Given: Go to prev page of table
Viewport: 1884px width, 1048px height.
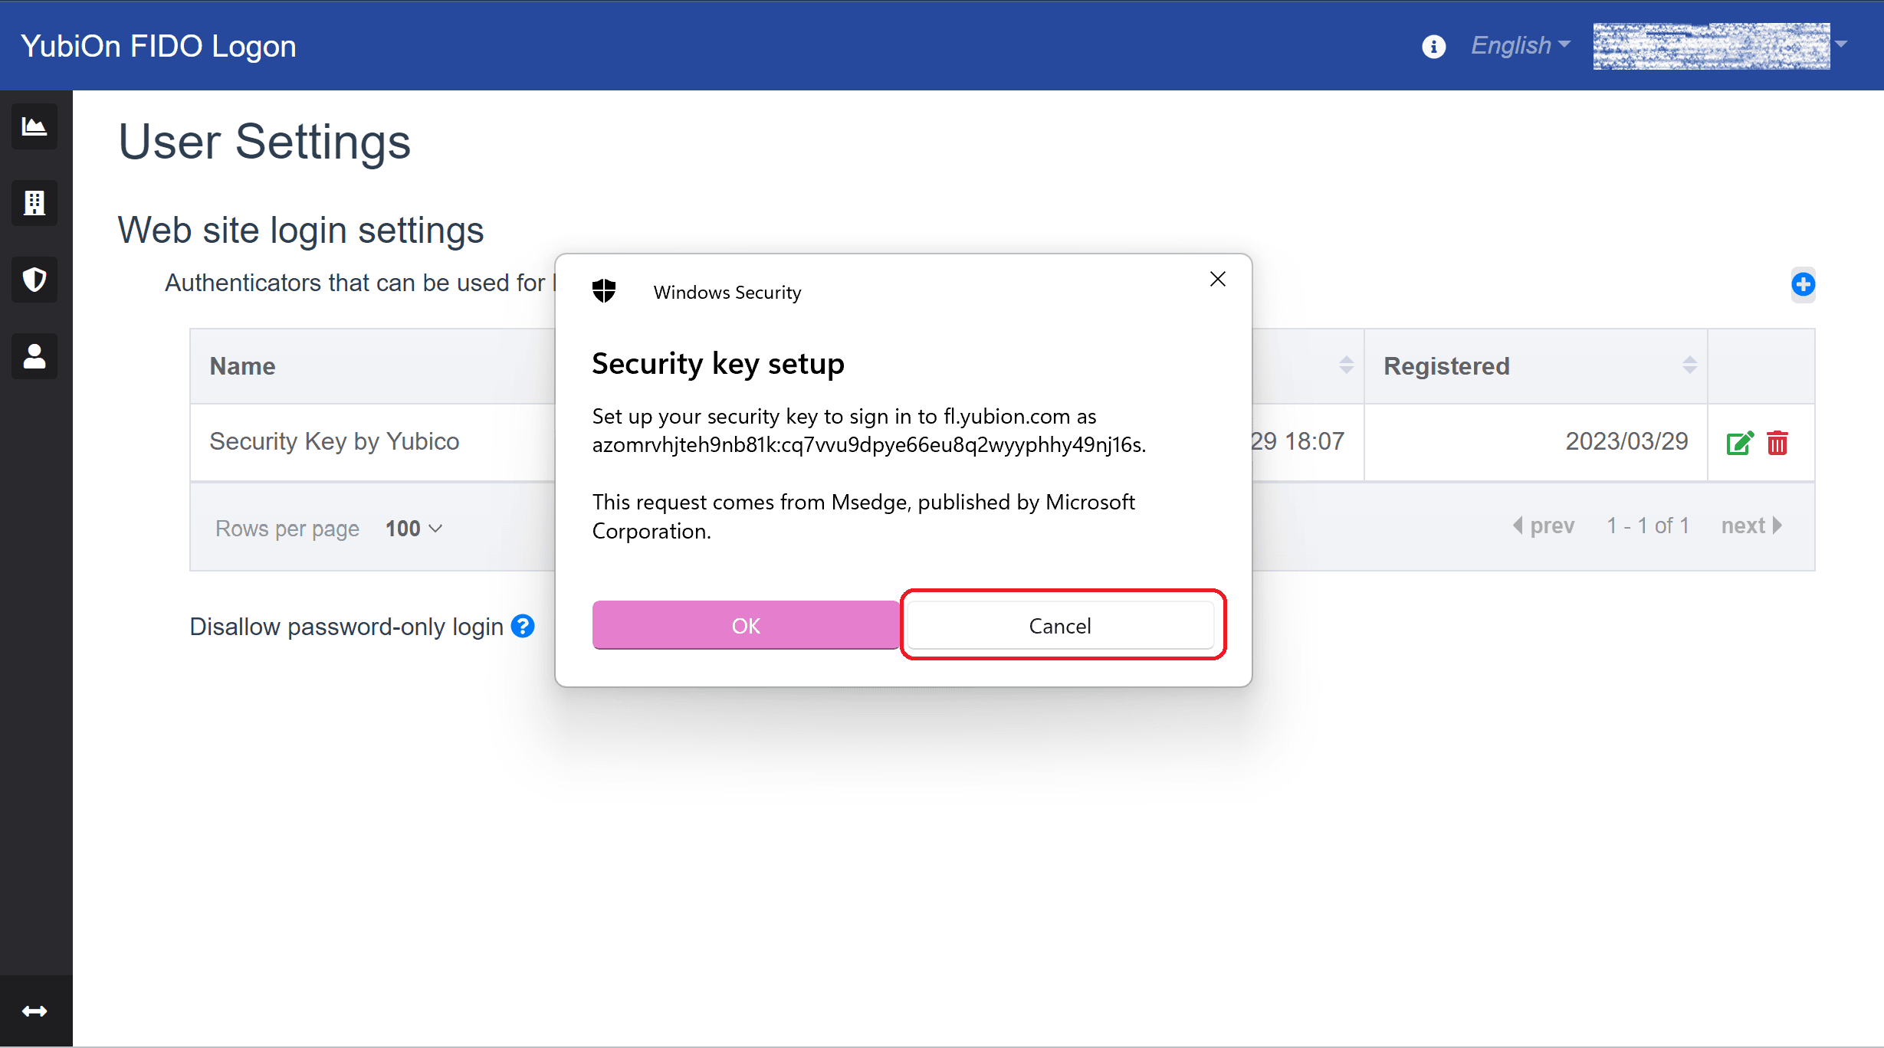Looking at the screenshot, I should [1544, 526].
